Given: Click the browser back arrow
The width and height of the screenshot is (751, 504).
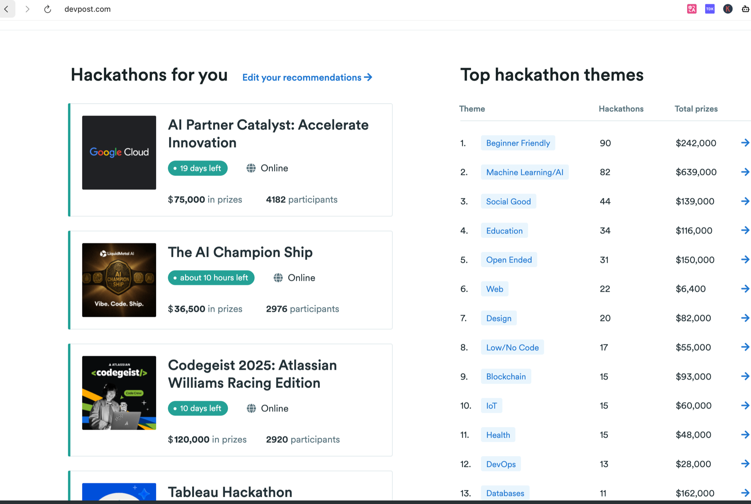Looking at the screenshot, I should 6,9.
